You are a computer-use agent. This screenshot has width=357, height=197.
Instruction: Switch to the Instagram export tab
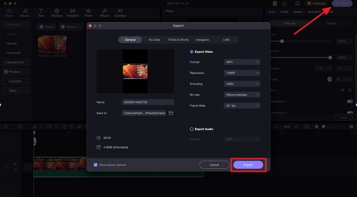pyautogui.click(x=202, y=39)
